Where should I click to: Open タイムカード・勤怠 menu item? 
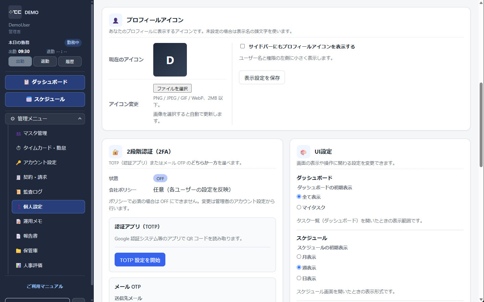pyautogui.click(x=48, y=148)
